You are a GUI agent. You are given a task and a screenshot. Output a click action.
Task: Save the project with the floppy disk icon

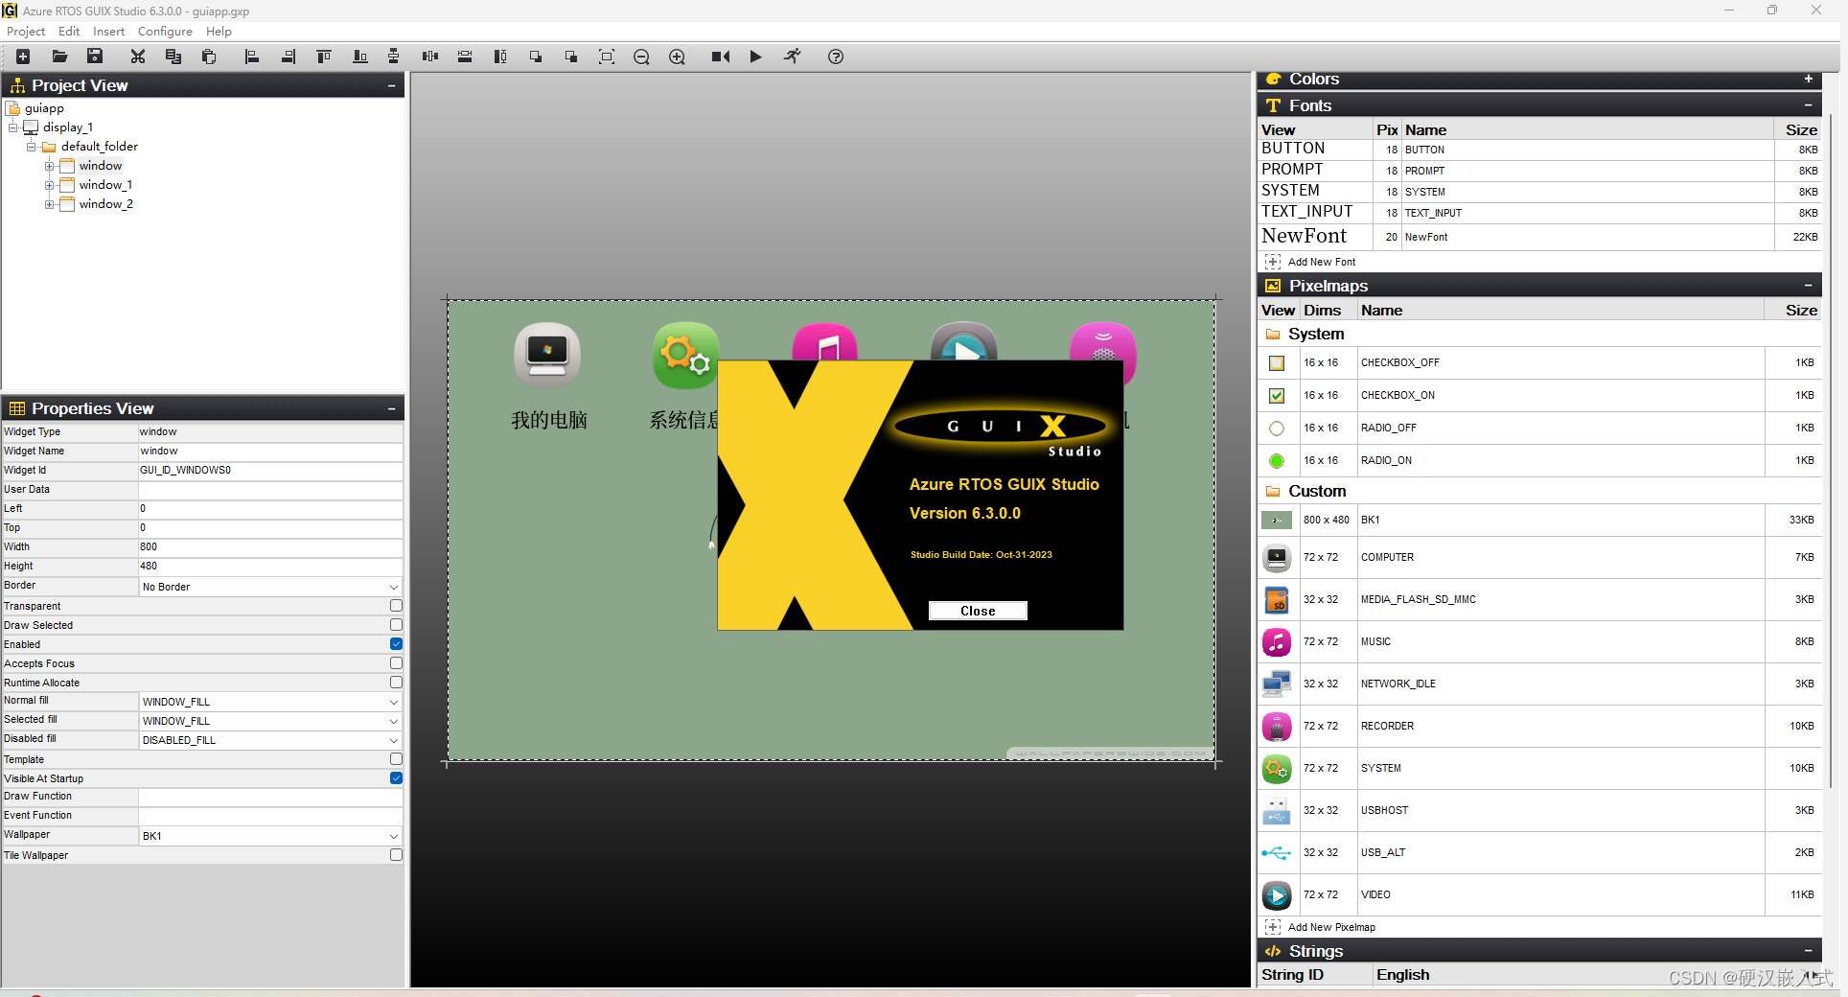[95, 57]
